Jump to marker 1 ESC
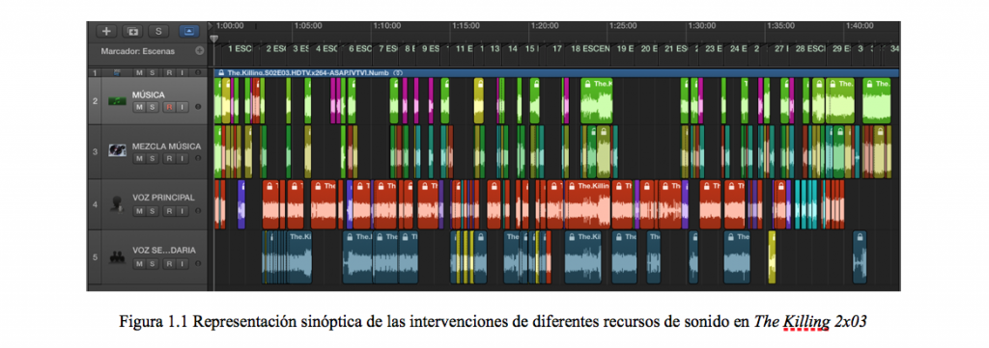Screen dimensions: 989x348 [x=240, y=48]
